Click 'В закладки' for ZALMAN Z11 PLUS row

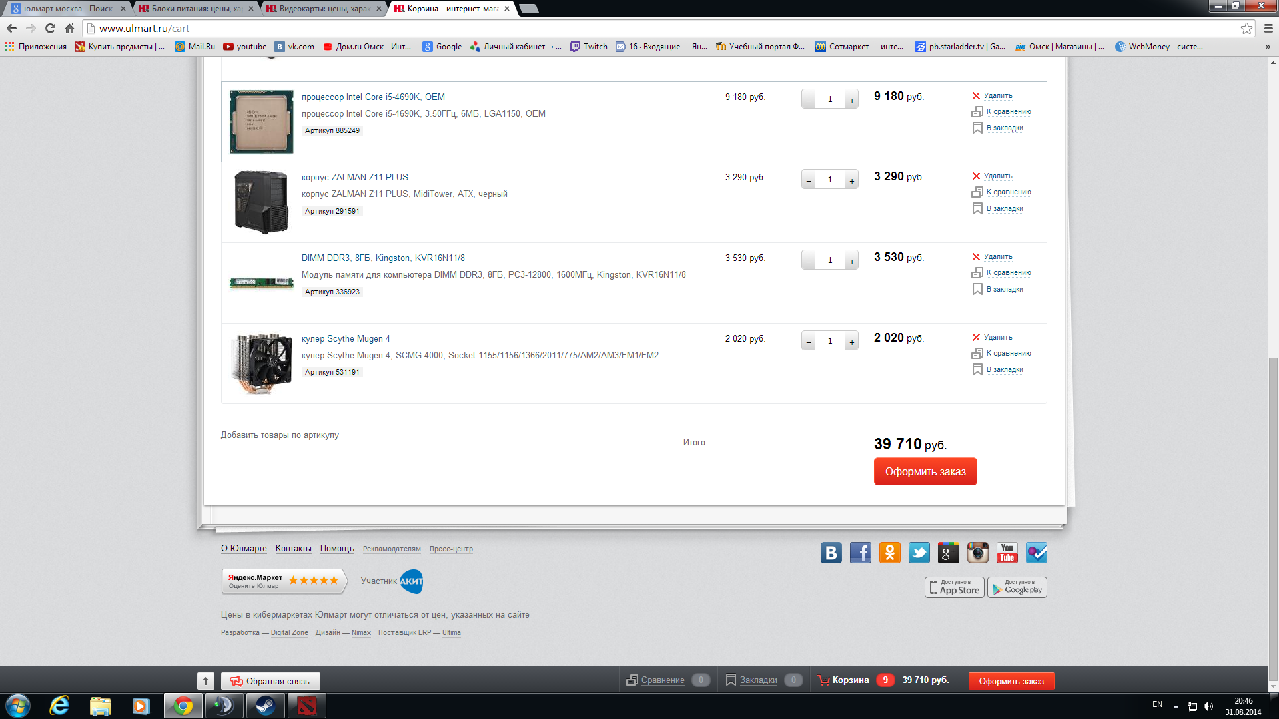point(1005,209)
